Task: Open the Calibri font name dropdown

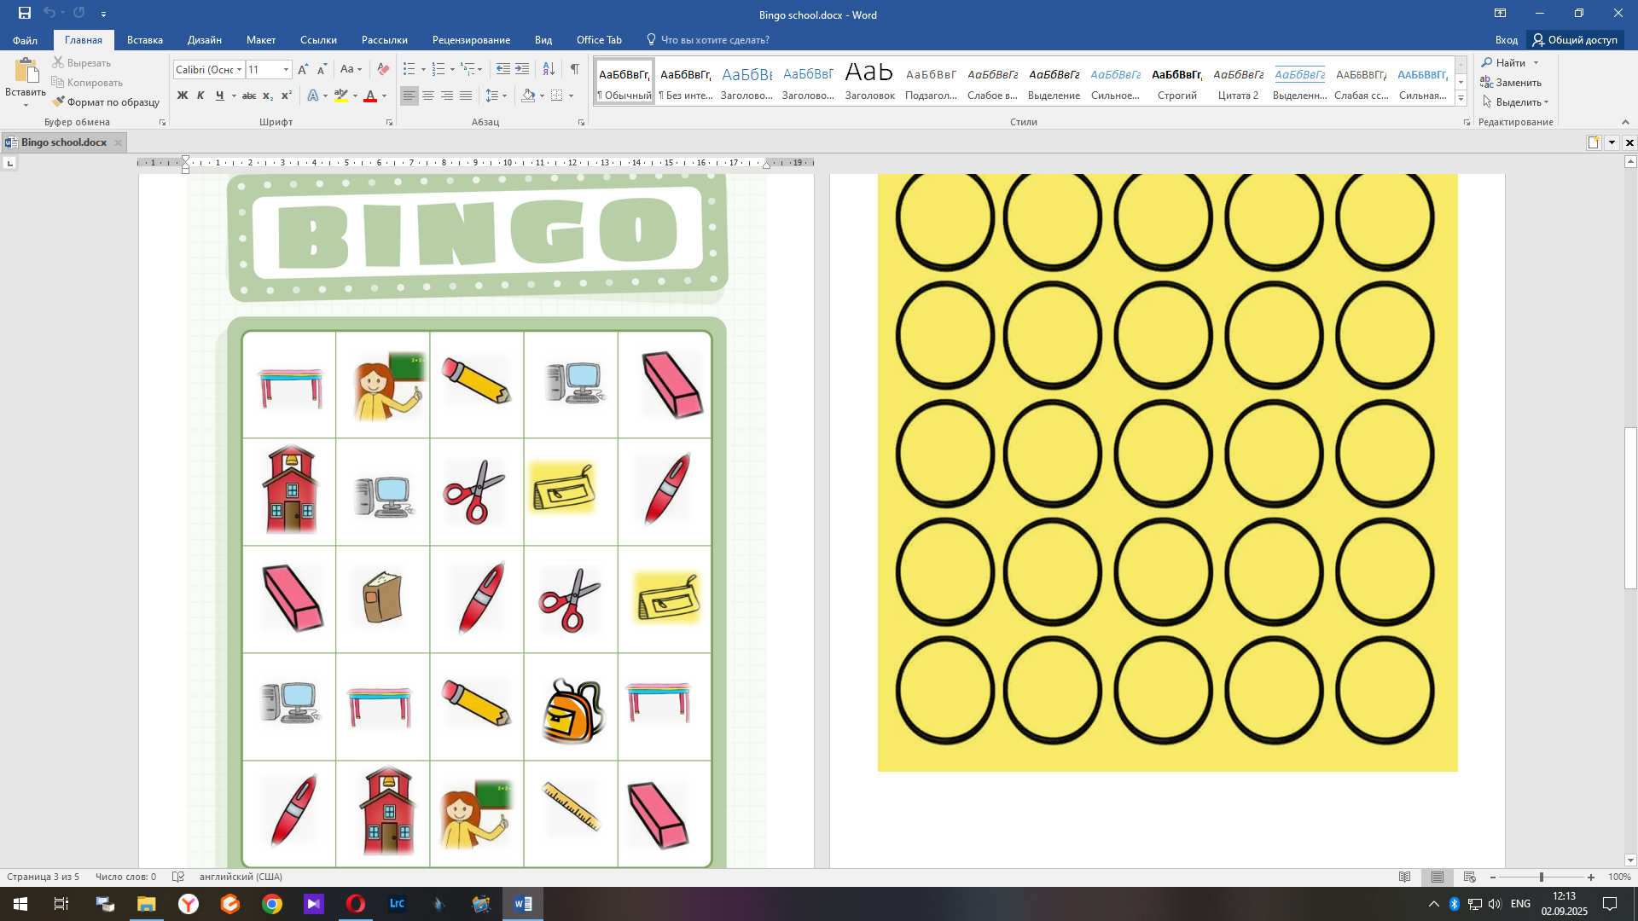Action: coord(240,70)
